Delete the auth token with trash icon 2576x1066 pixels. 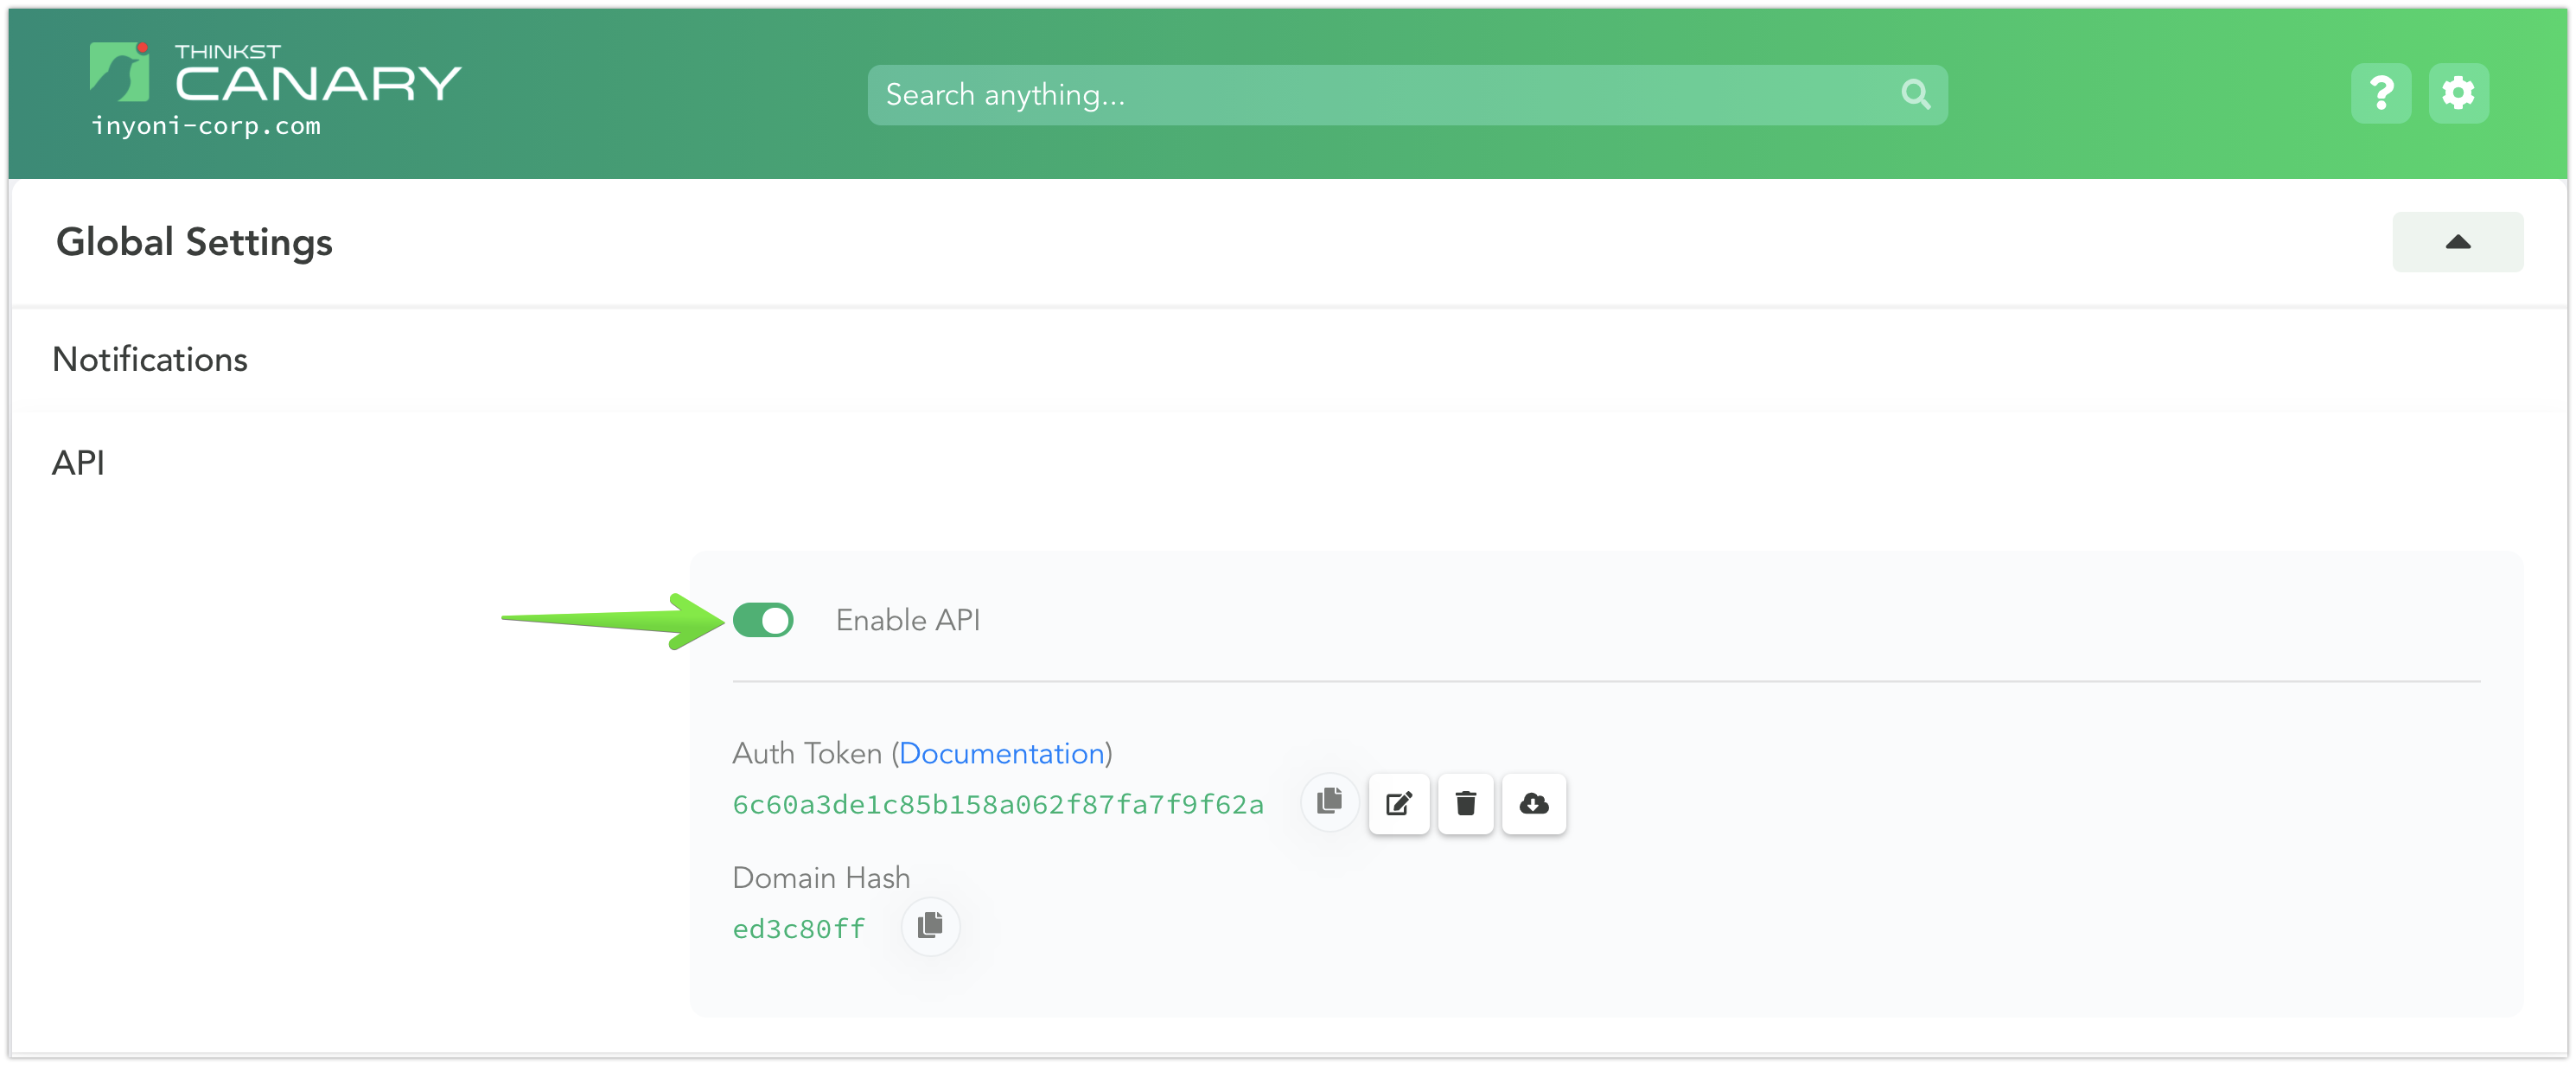click(1465, 803)
